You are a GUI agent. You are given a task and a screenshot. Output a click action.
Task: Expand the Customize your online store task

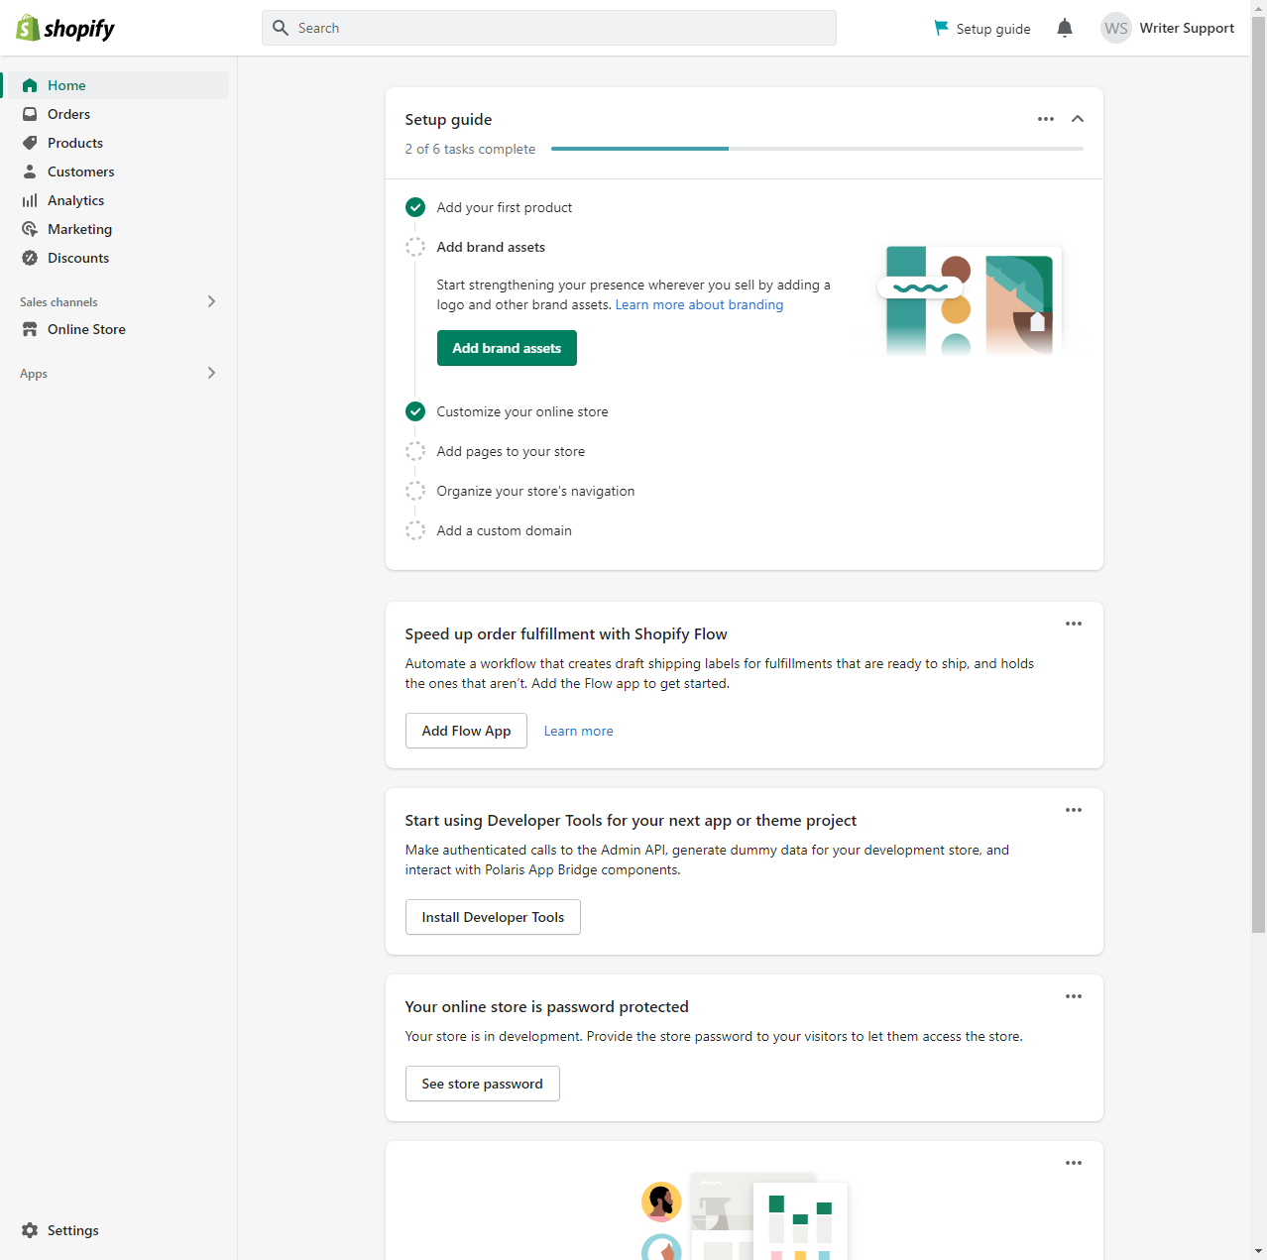coord(522,411)
